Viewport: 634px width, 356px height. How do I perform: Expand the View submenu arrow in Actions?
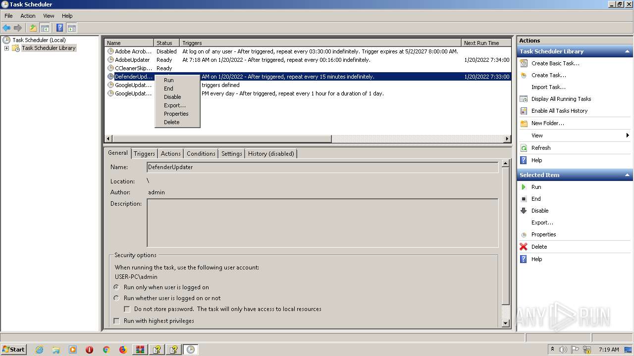[x=628, y=135]
